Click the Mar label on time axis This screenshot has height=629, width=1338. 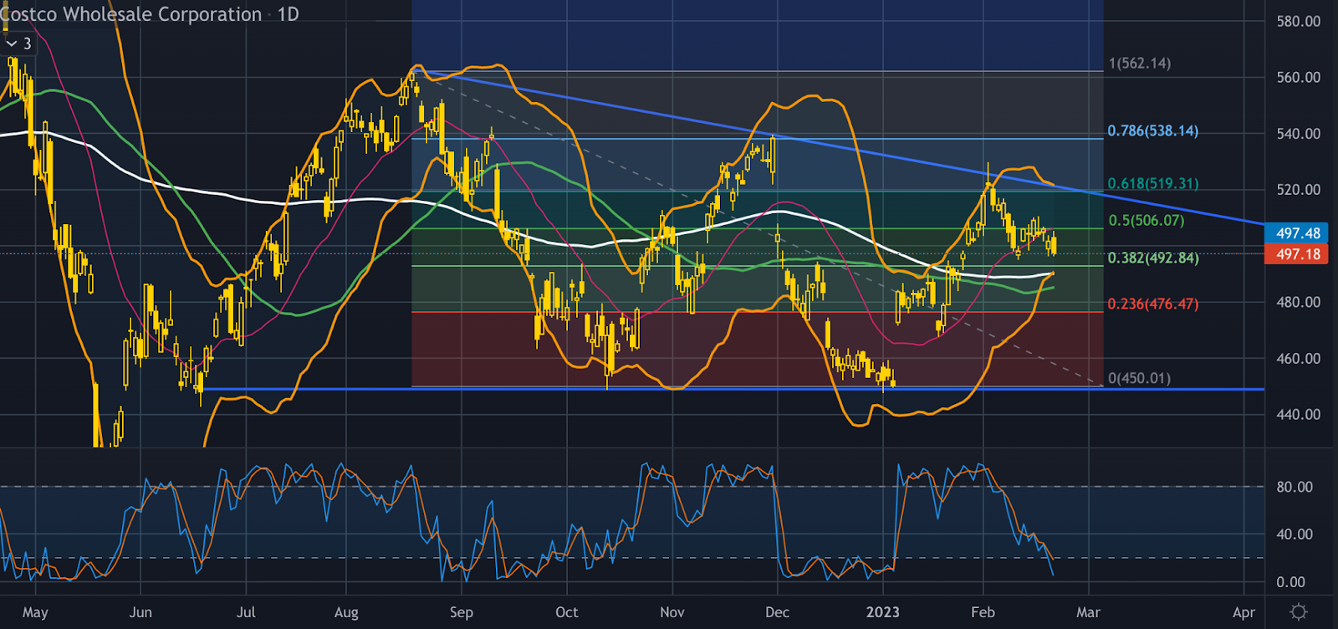[x=1089, y=612]
